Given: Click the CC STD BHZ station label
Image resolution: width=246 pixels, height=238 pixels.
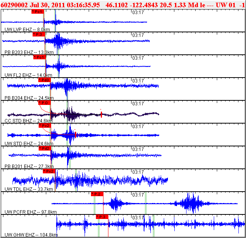Looking at the screenshot, I should (28, 121).
